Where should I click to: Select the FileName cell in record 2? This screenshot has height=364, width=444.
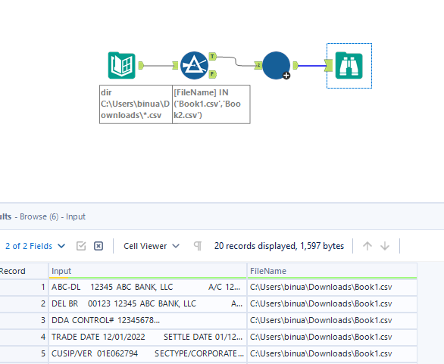(x=332, y=303)
